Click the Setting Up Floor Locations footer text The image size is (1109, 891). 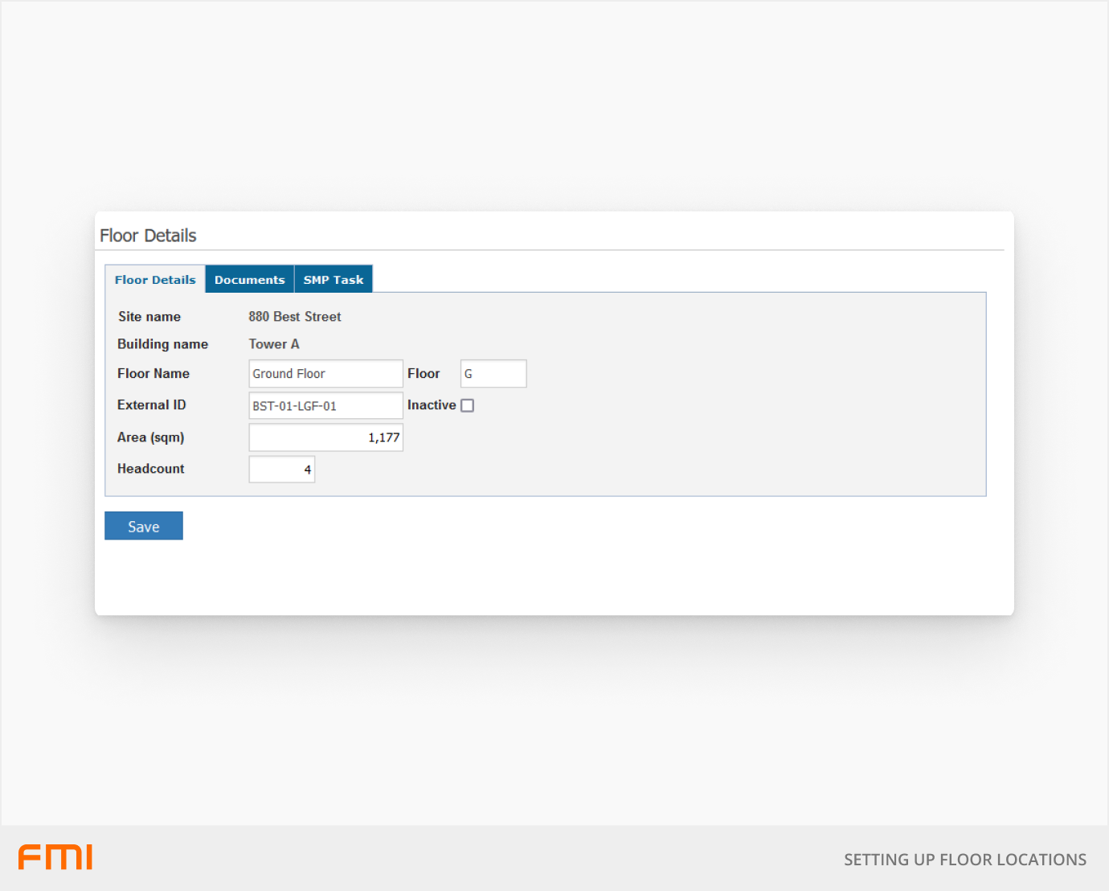point(964,860)
